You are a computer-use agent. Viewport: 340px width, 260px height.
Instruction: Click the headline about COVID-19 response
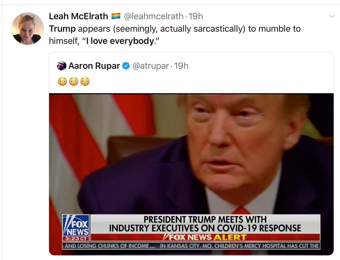click(205, 224)
